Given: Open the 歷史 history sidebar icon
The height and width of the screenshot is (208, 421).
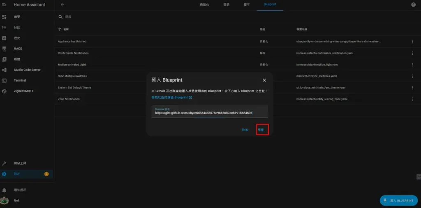Looking at the screenshot, I should [x=4, y=38].
